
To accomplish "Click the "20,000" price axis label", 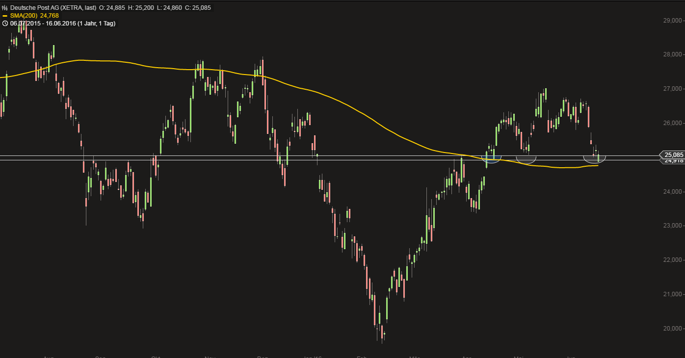I will [672, 329].
